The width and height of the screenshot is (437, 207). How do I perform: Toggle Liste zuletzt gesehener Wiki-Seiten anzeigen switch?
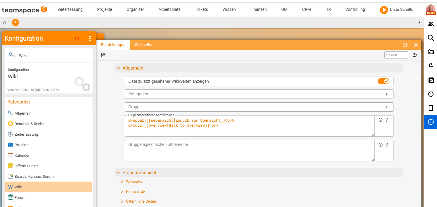pyautogui.click(x=384, y=81)
